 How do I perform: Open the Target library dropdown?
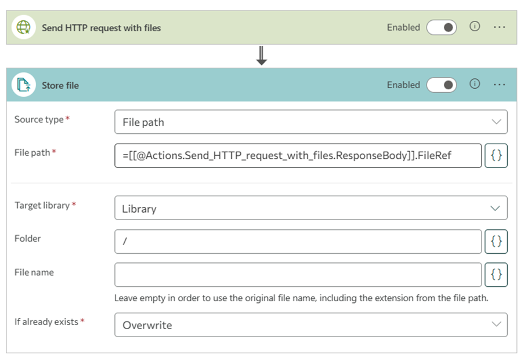(x=311, y=209)
